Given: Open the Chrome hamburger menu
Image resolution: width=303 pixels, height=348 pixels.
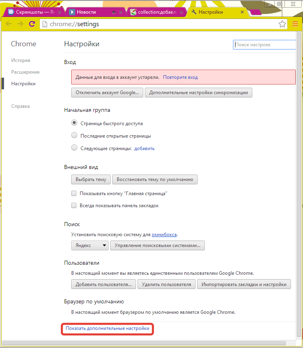Looking at the screenshot, I should pos(295,24).
